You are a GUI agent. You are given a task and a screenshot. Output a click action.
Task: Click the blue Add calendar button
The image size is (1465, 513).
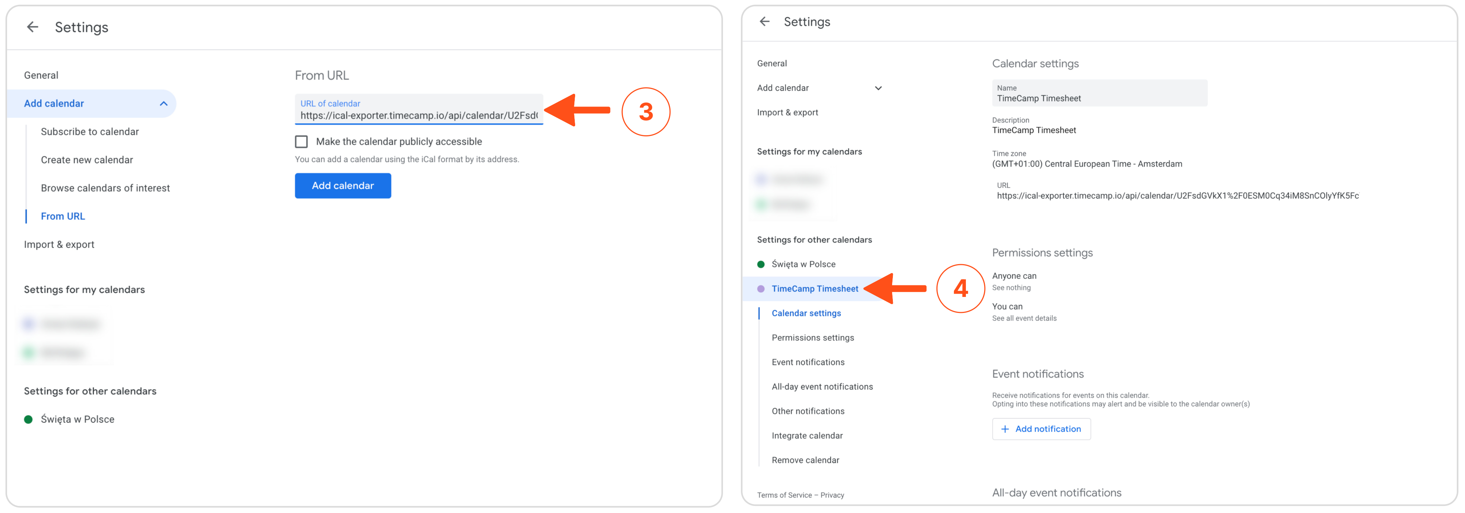(x=342, y=186)
